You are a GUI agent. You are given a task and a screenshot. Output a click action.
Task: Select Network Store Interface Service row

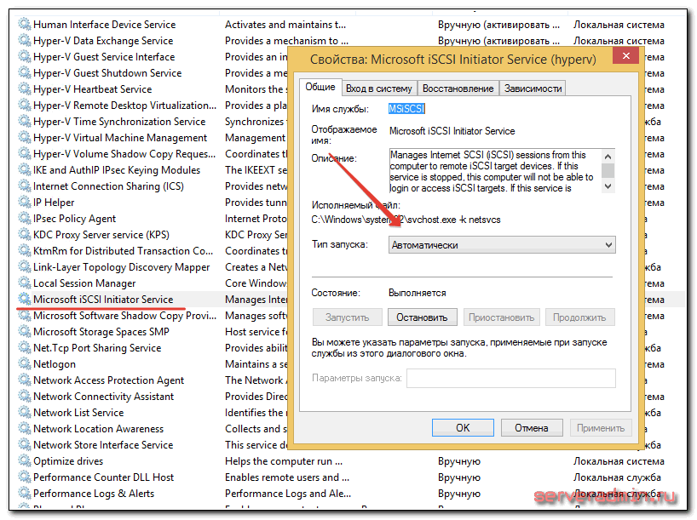click(x=103, y=444)
